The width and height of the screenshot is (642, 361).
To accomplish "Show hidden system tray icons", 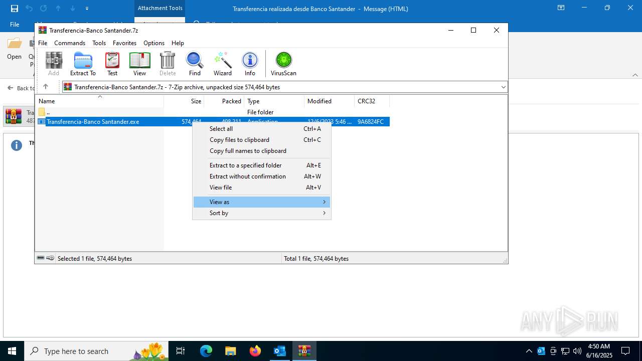I will pos(529,351).
